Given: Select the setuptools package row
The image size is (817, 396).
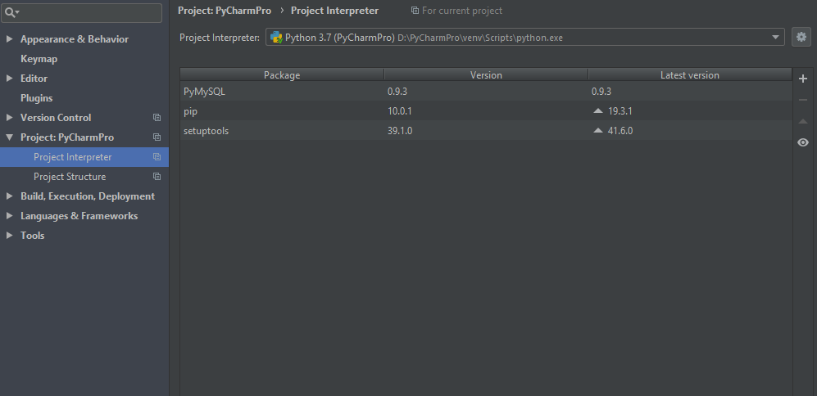Looking at the screenshot, I should 486,131.
